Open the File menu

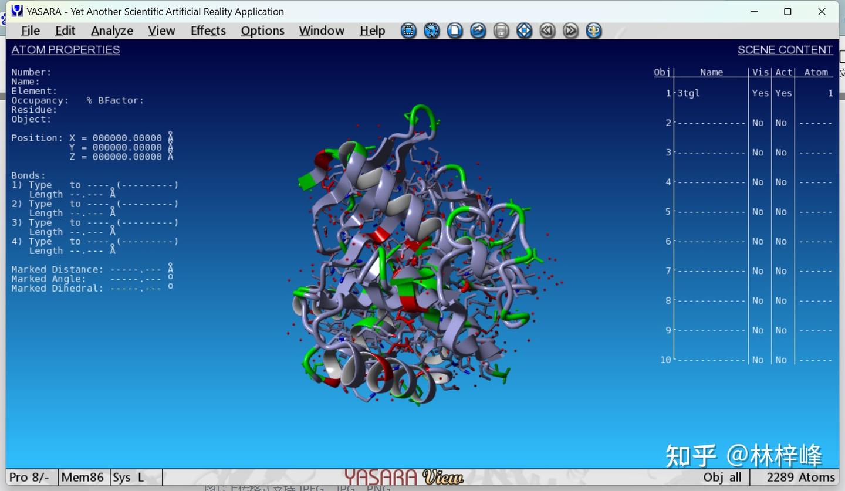[x=31, y=31]
